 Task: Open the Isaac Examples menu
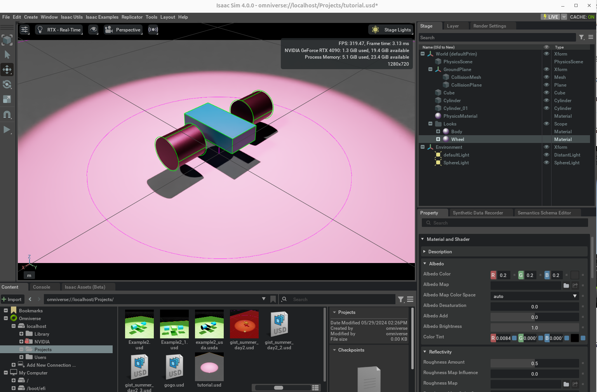click(102, 17)
